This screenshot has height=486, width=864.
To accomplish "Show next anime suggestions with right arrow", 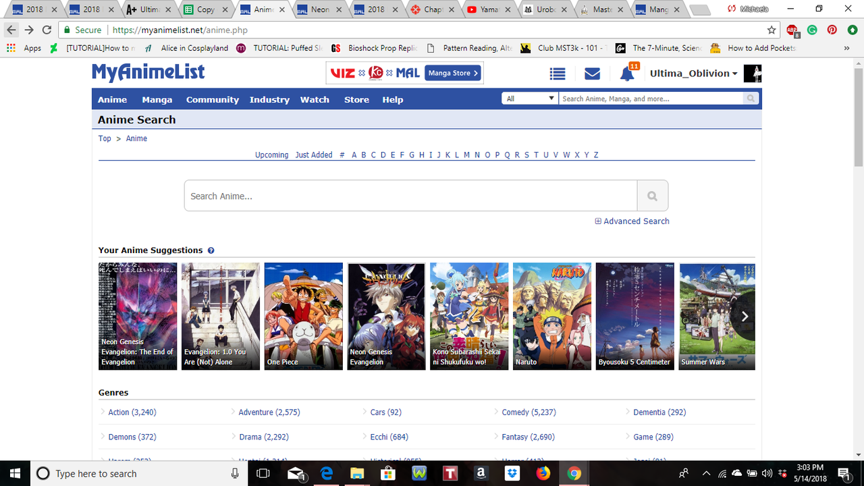I will 745,317.
